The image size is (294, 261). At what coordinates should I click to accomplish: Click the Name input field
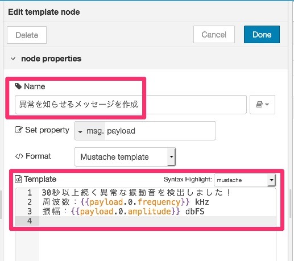[131, 105]
